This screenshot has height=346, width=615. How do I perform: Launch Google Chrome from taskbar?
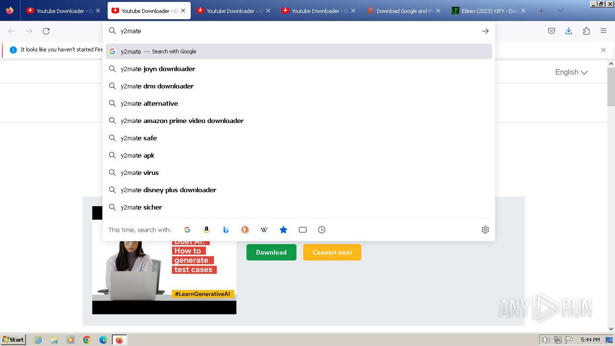(x=87, y=340)
